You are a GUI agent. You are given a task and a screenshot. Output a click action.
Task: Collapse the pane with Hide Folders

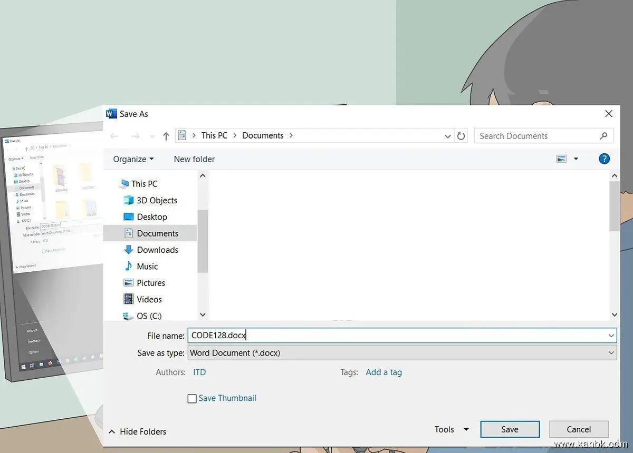pos(137,431)
